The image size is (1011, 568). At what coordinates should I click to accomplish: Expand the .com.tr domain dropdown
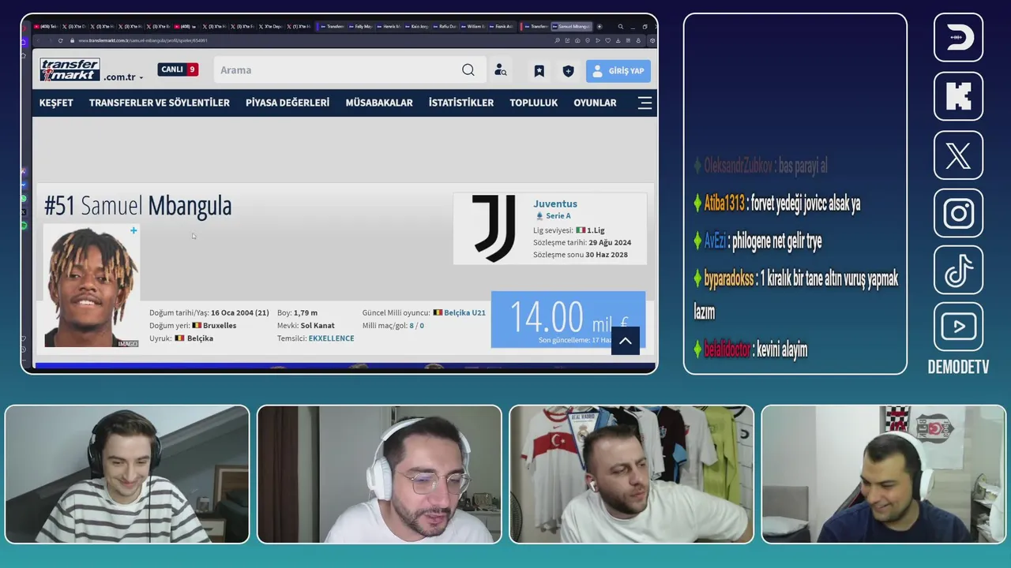(124, 77)
